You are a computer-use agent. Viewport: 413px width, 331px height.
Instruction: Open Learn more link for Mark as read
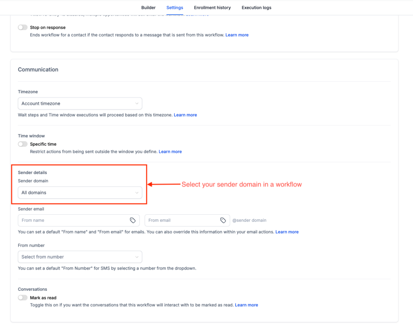click(246, 305)
